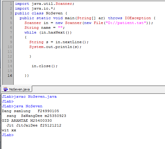165x149 pixels.
Task: Click line number 1 in the gutter
Action: pos(11,4)
